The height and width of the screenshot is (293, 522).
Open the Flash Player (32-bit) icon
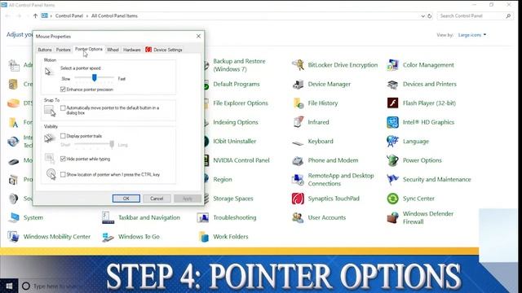pyautogui.click(x=393, y=103)
